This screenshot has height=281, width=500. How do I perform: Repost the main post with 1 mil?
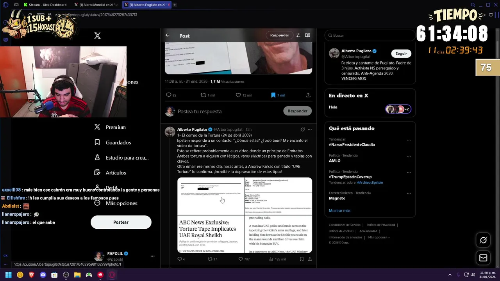pos(207,95)
